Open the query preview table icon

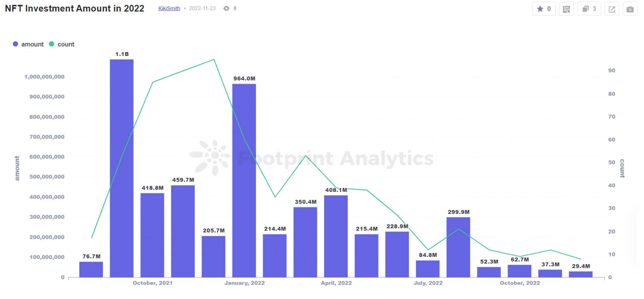566,9
